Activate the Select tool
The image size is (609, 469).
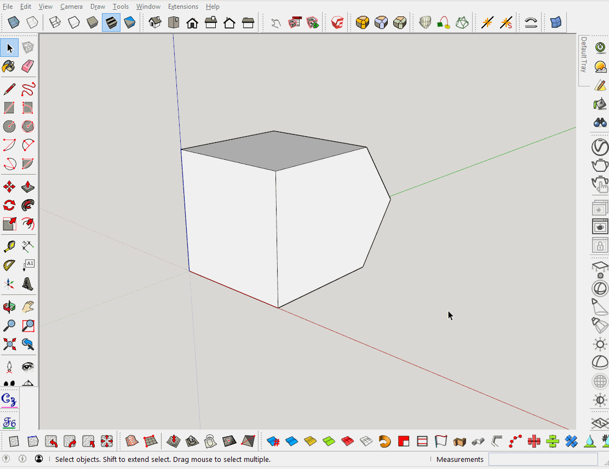click(x=9, y=48)
